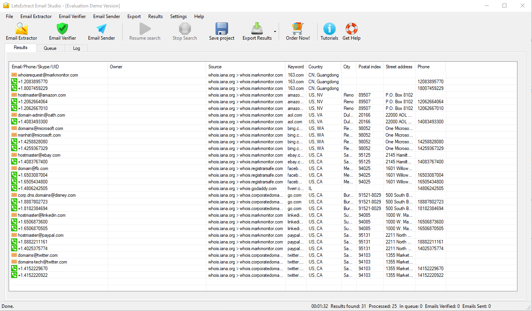532x311 pixels.
Task: Click envelope icon for hostmaster@amazon.com
Action: [x=14, y=95]
